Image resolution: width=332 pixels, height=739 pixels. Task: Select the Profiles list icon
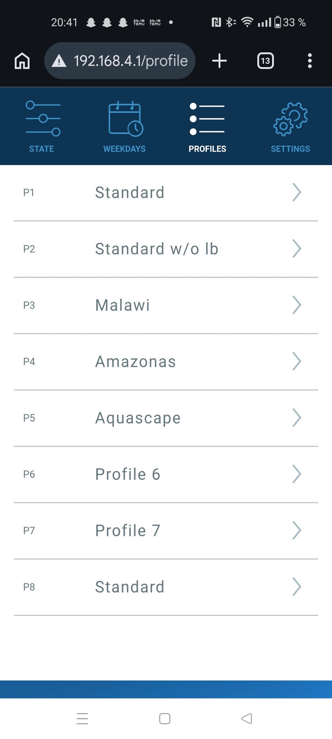(x=207, y=118)
